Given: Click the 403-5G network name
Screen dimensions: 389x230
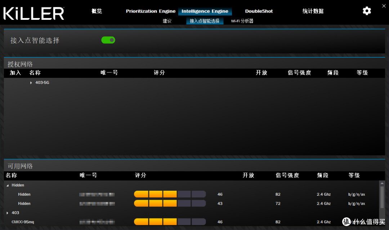Looking at the screenshot, I should (x=42, y=83).
